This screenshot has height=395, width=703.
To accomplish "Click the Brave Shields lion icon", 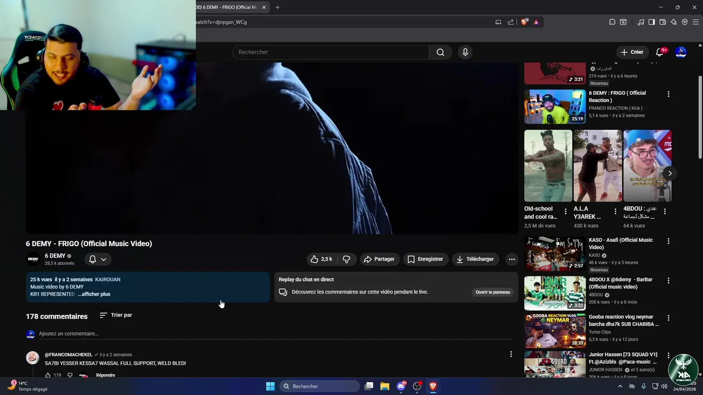I will pos(525,22).
